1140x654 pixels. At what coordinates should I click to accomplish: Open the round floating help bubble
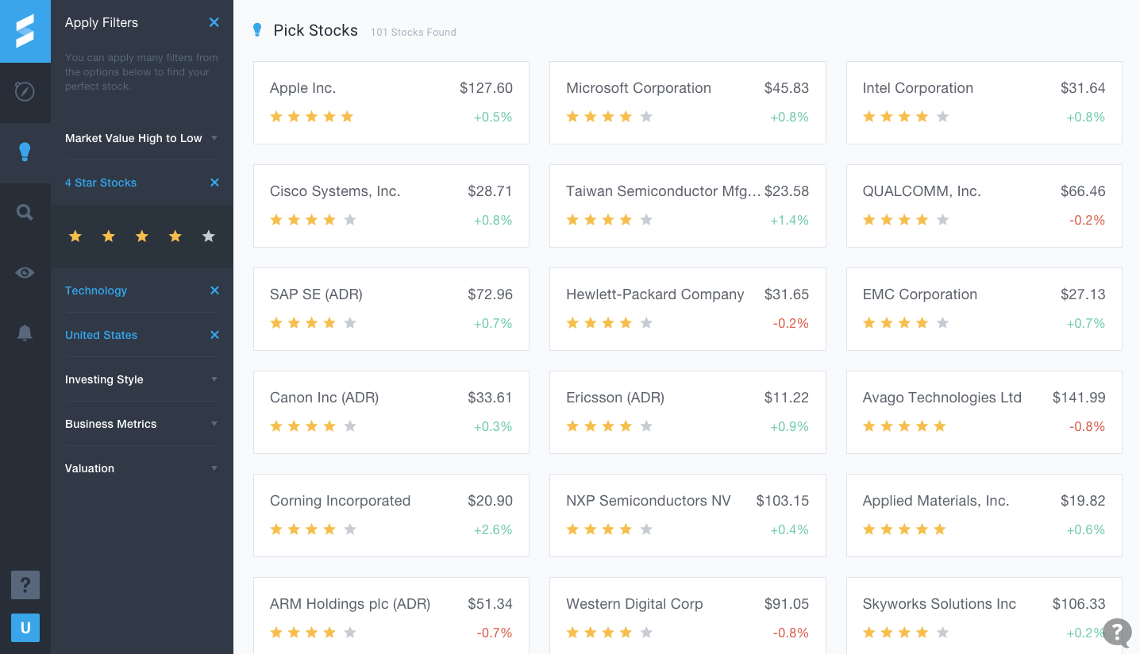tap(1117, 633)
